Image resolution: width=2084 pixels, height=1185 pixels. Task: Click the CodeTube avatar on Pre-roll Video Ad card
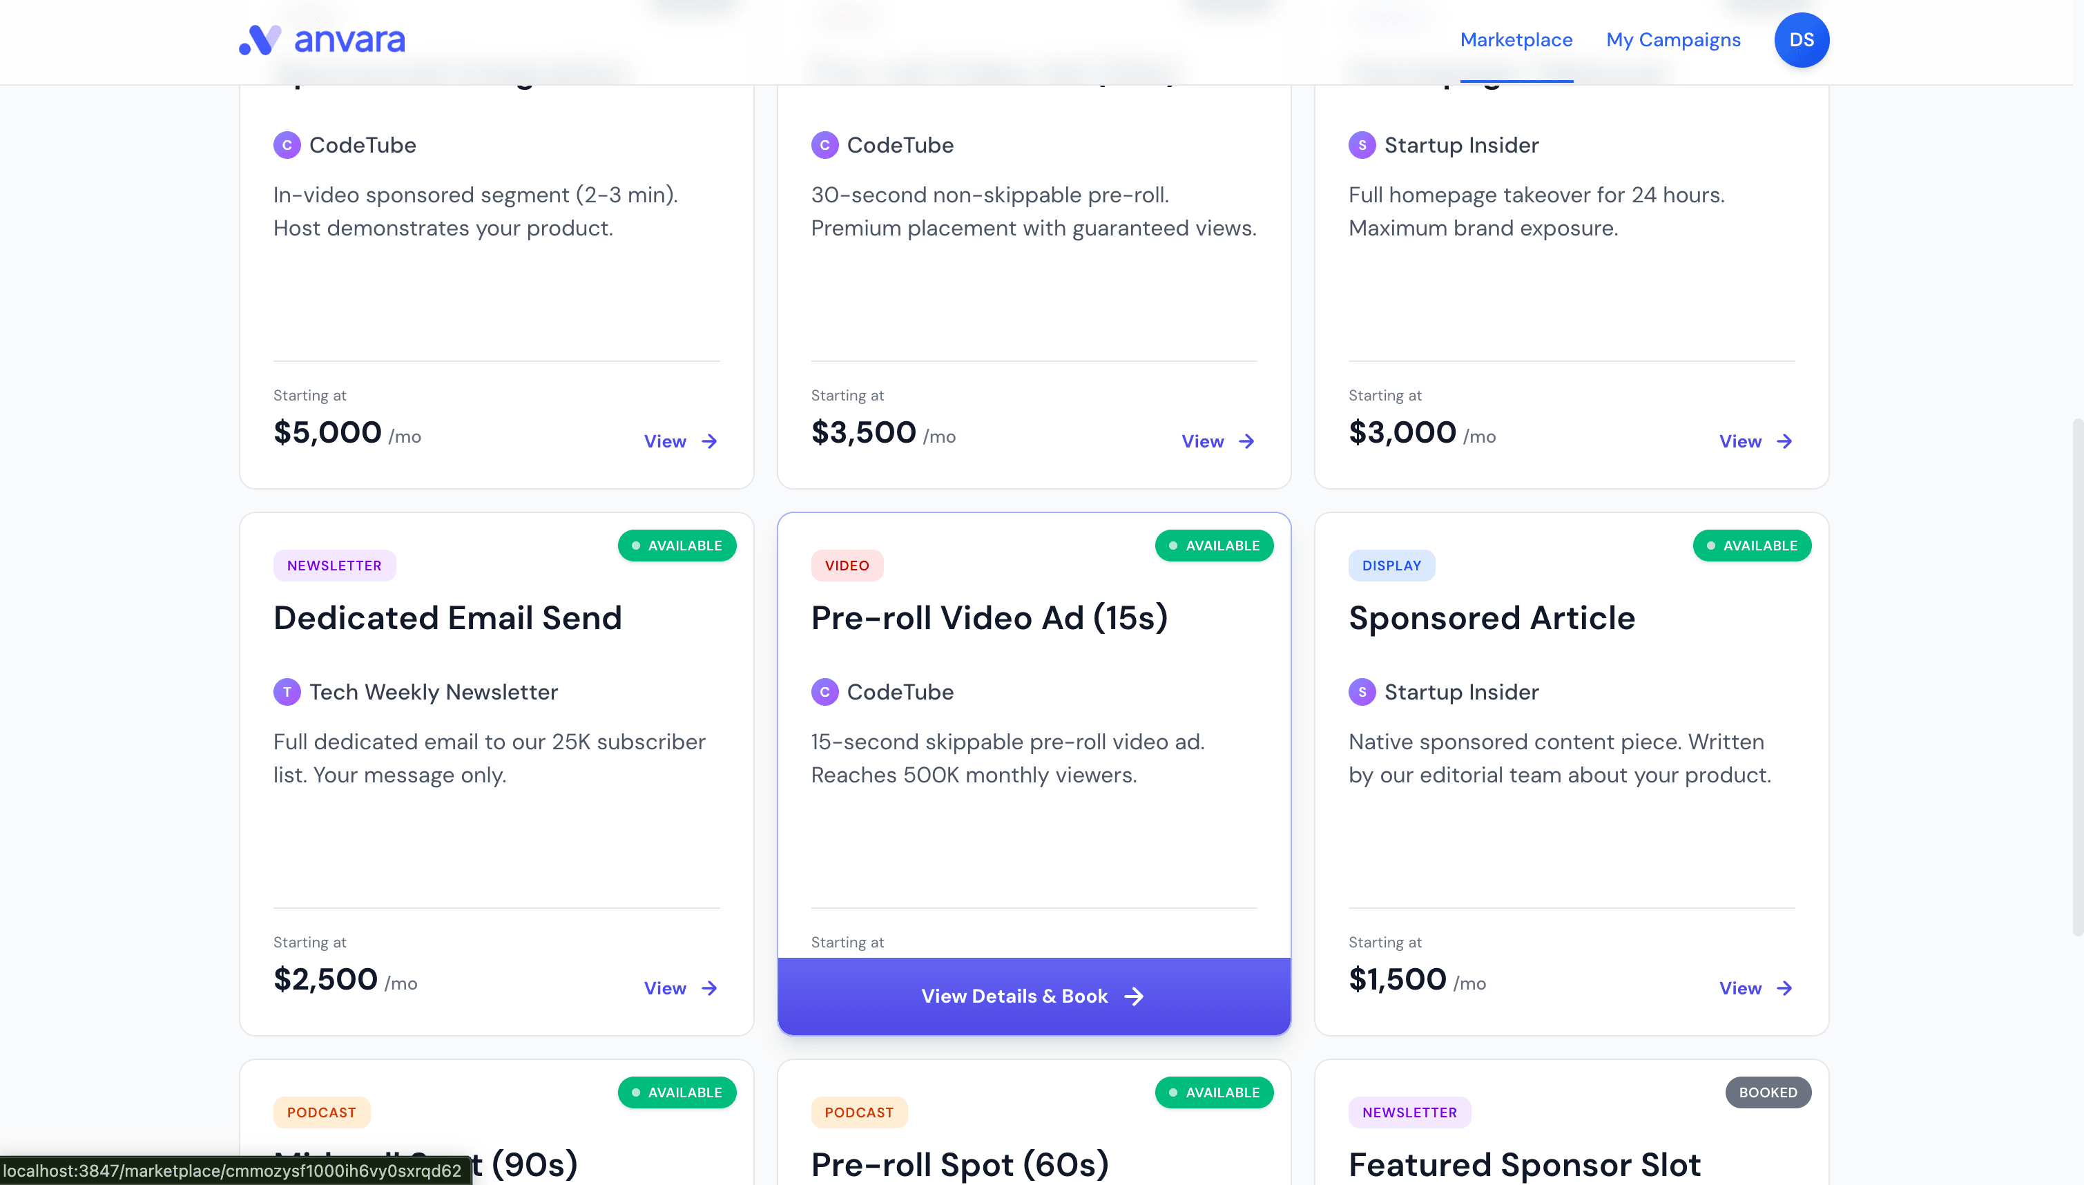824,691
